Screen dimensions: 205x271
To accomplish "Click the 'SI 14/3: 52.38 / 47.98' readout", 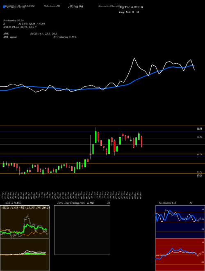I will [32, 24].
